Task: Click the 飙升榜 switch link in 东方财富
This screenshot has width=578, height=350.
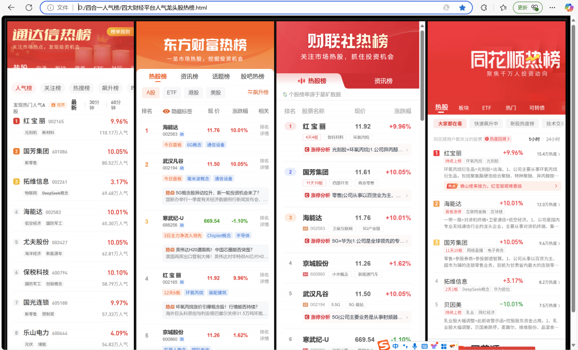Action: [x=258, y=92]
